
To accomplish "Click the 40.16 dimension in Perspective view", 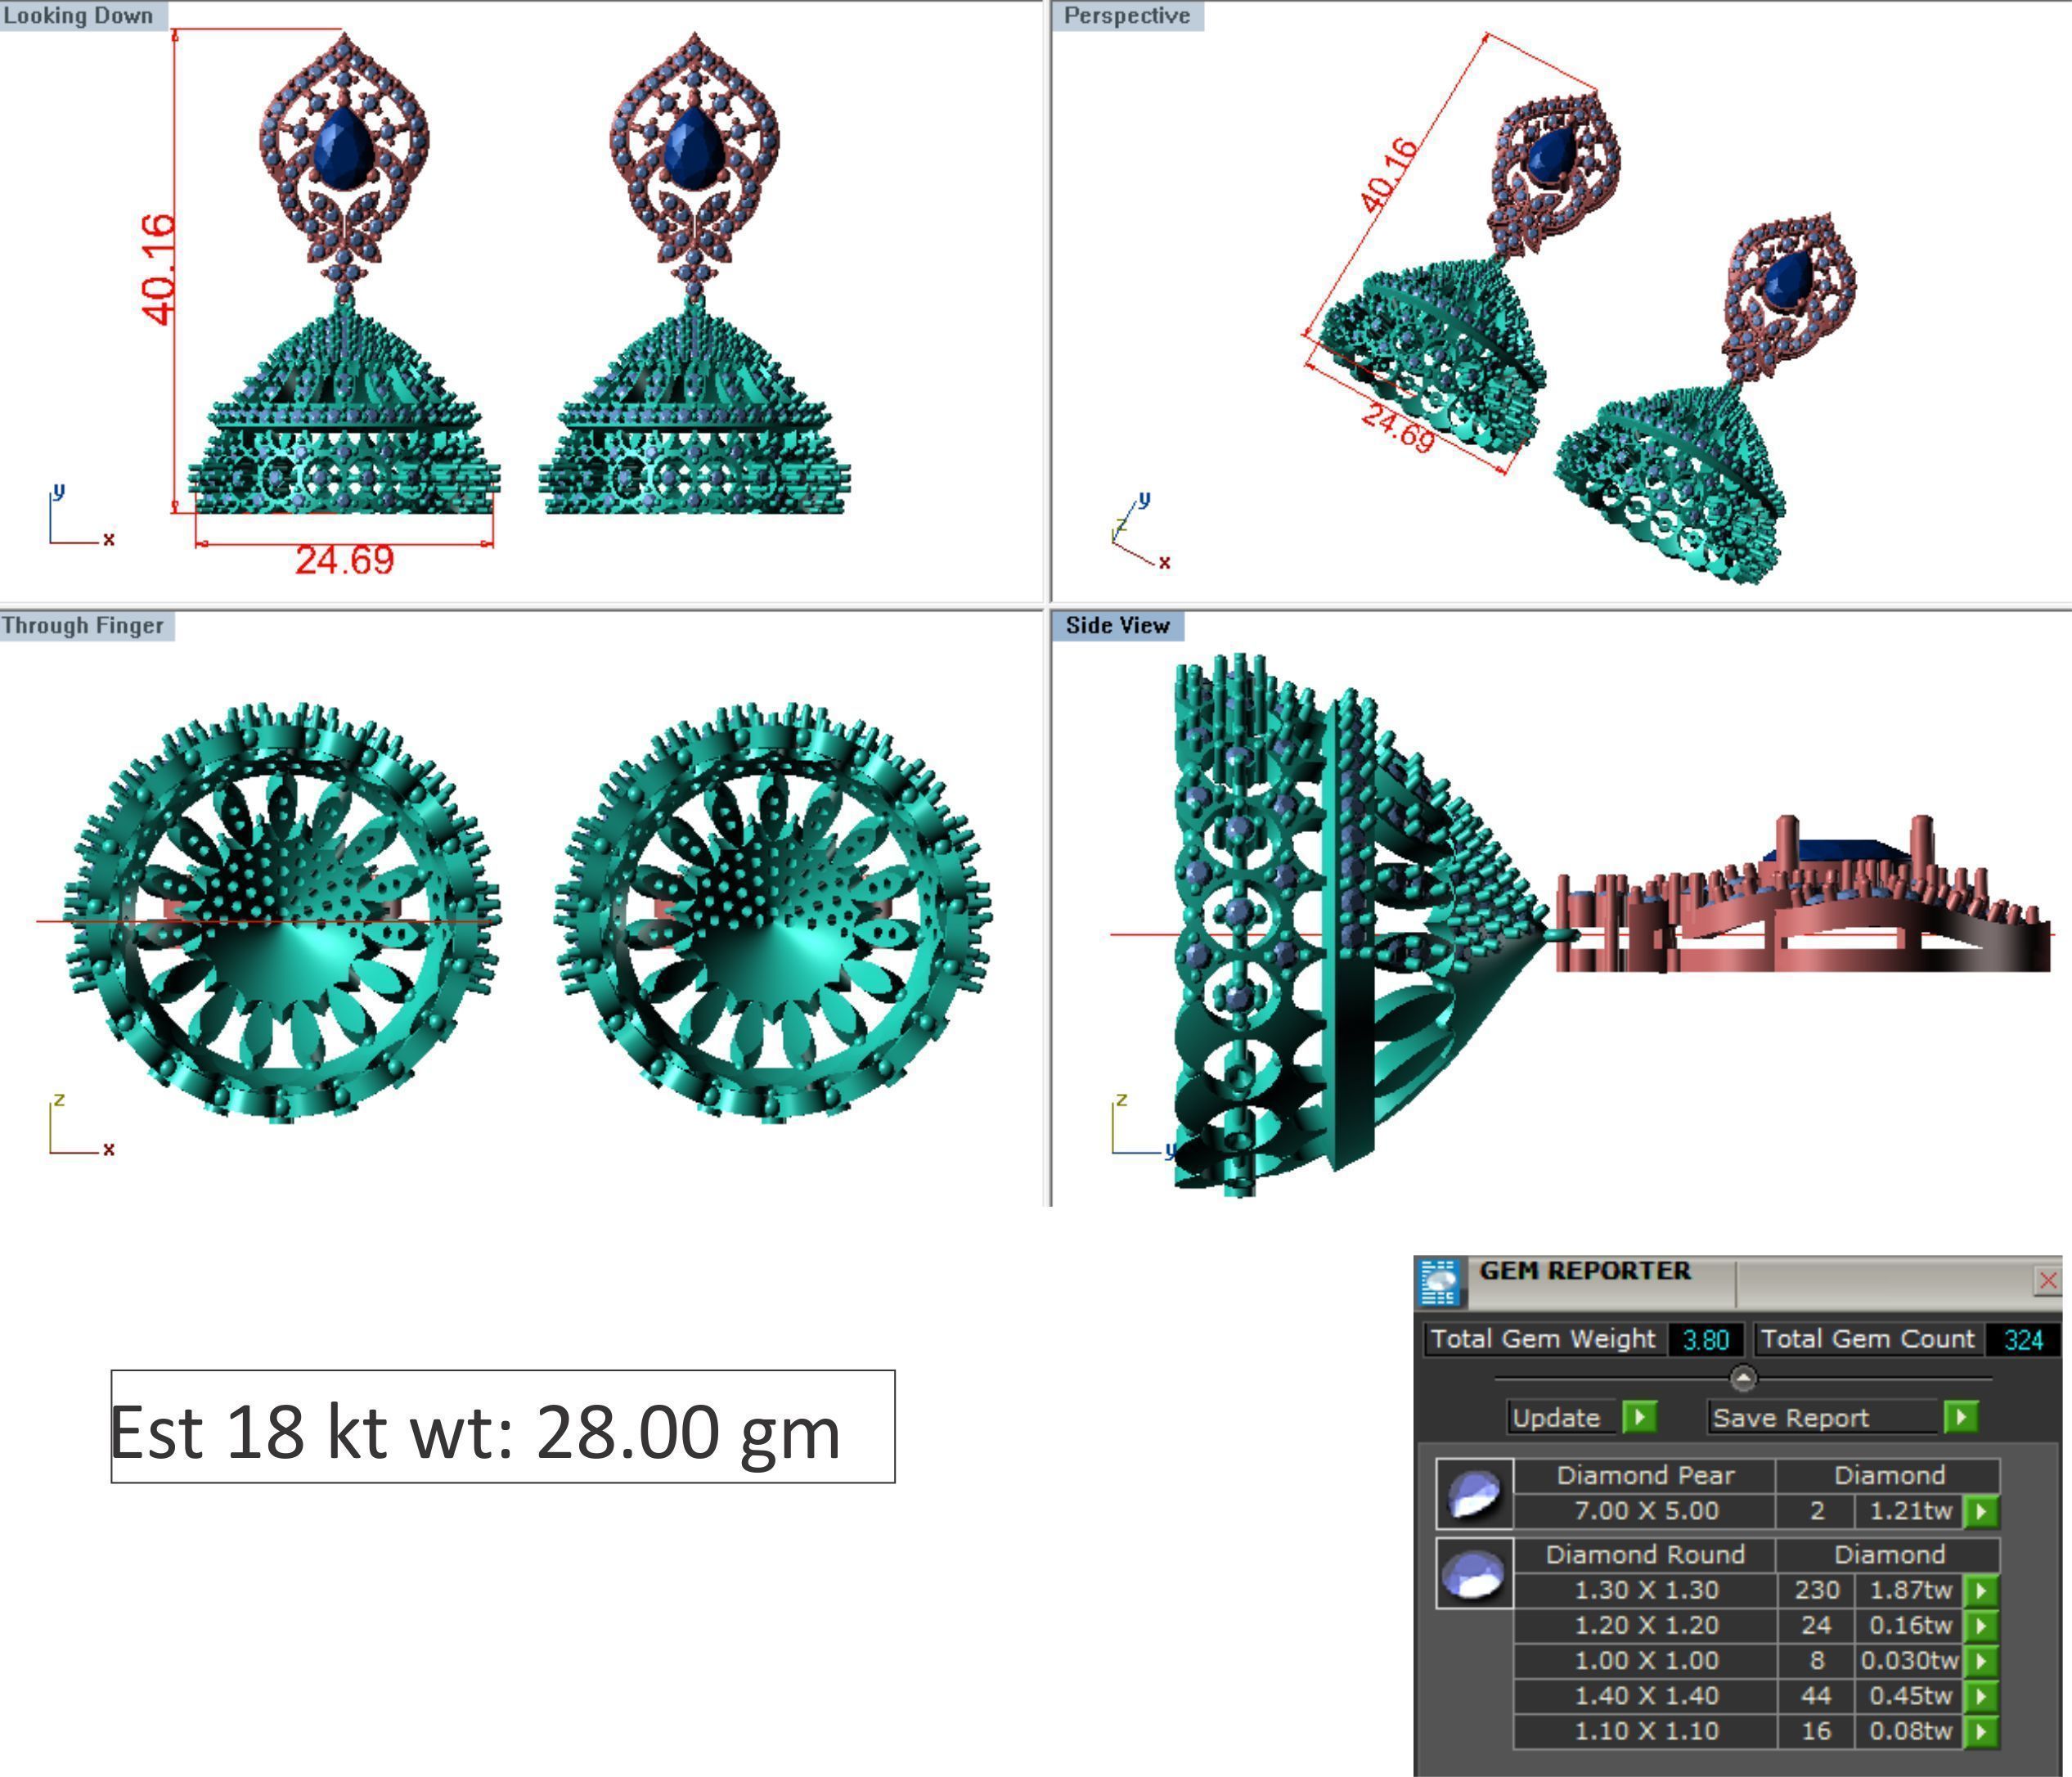I will pyautogui.click(x=1390, y=174).
